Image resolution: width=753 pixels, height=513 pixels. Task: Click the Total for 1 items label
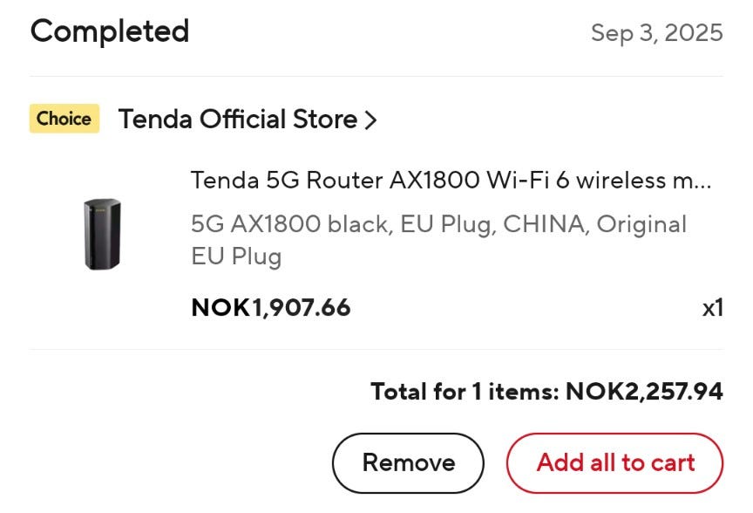(x=464, y=392)
